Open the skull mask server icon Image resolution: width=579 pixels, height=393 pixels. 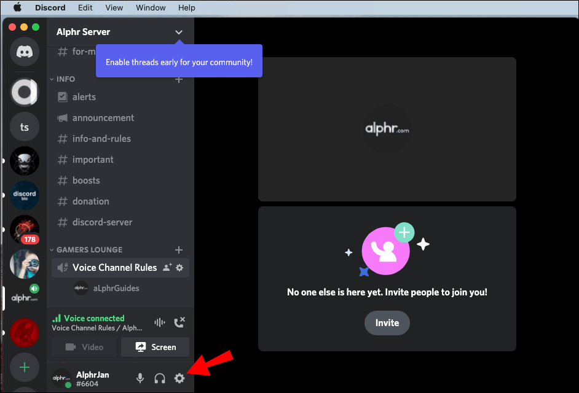point(25,161)
